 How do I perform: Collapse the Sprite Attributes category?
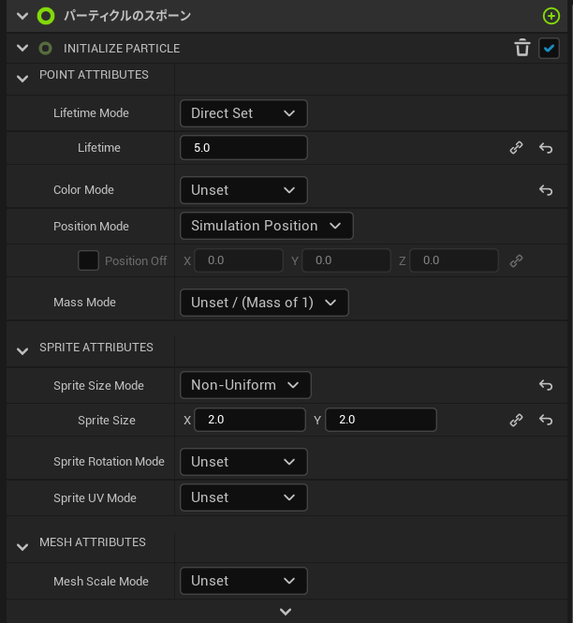tap(22, 351)
